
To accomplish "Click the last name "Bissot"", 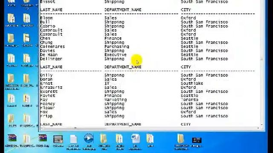I will [x=47, y=2].
